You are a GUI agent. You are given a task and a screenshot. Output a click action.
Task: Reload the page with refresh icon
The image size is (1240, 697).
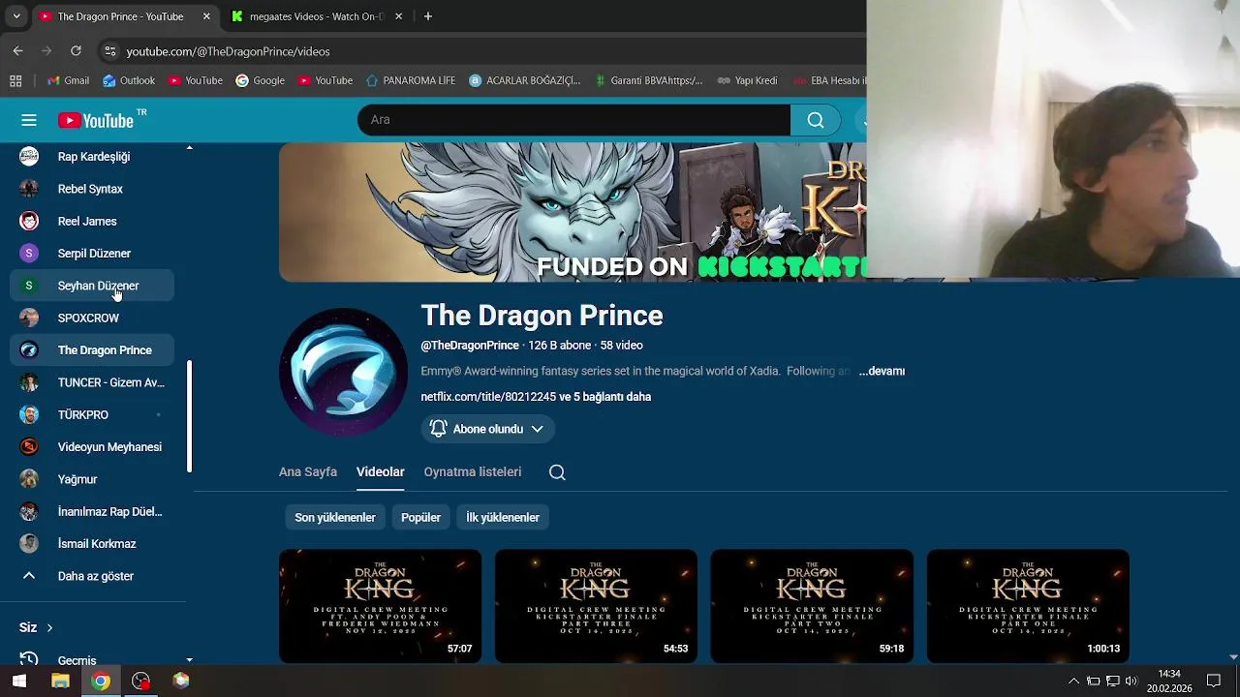[x=76, y=50]
